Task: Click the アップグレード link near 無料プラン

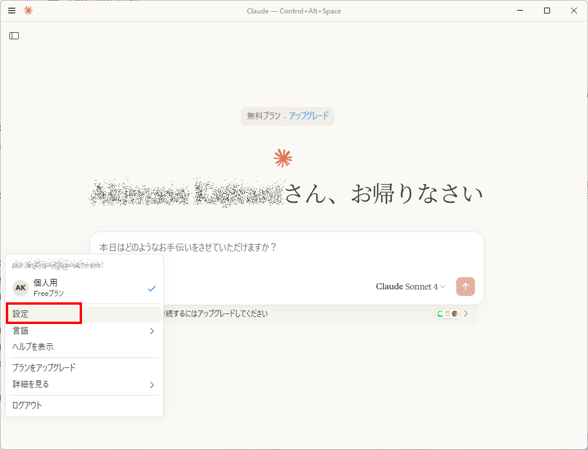Action: tap(309, 115)
